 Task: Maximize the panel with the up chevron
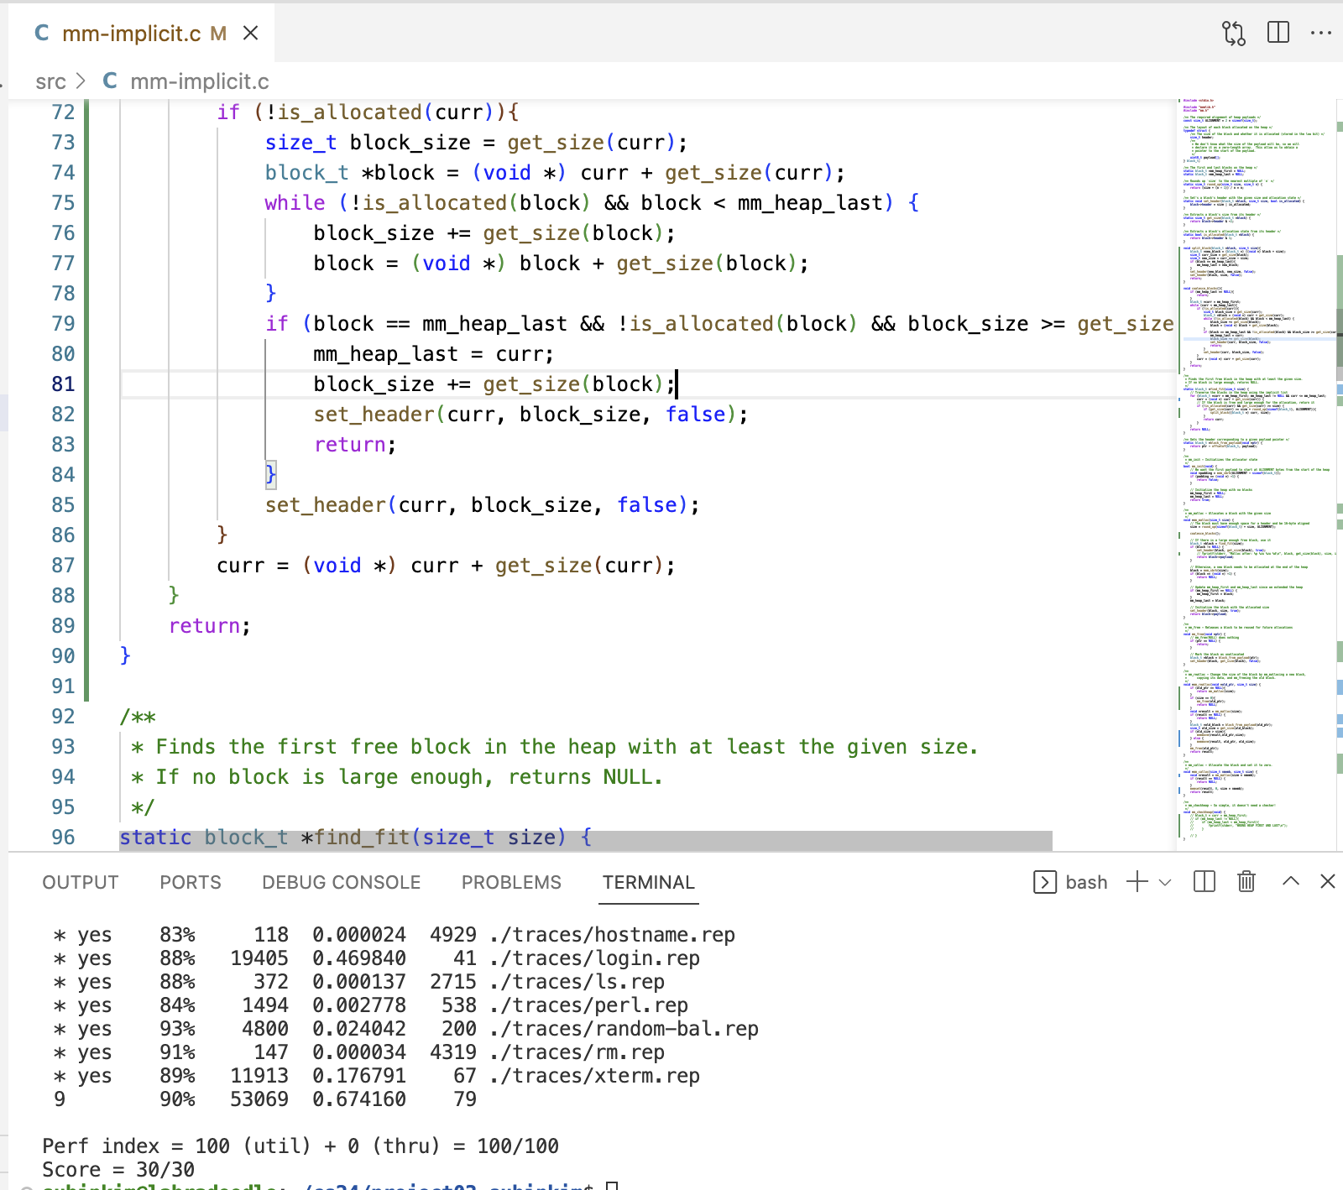pyautogui.click(x=1291, y=882)
